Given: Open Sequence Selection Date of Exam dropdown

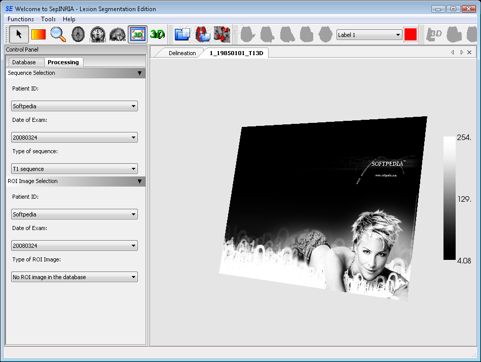Looking at the screenshot, I should click(x=75, y=138).
